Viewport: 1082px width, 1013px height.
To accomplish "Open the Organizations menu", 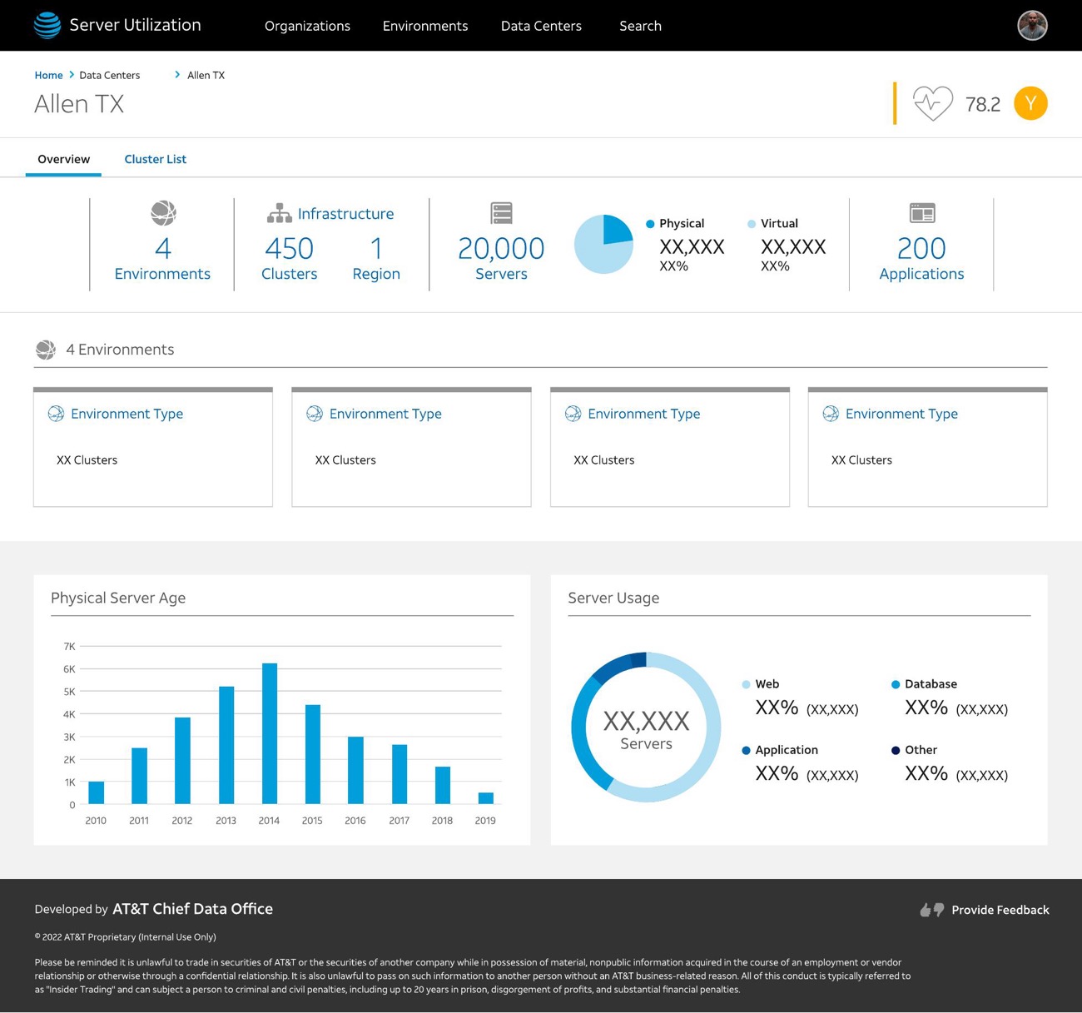I will [307, 26].
